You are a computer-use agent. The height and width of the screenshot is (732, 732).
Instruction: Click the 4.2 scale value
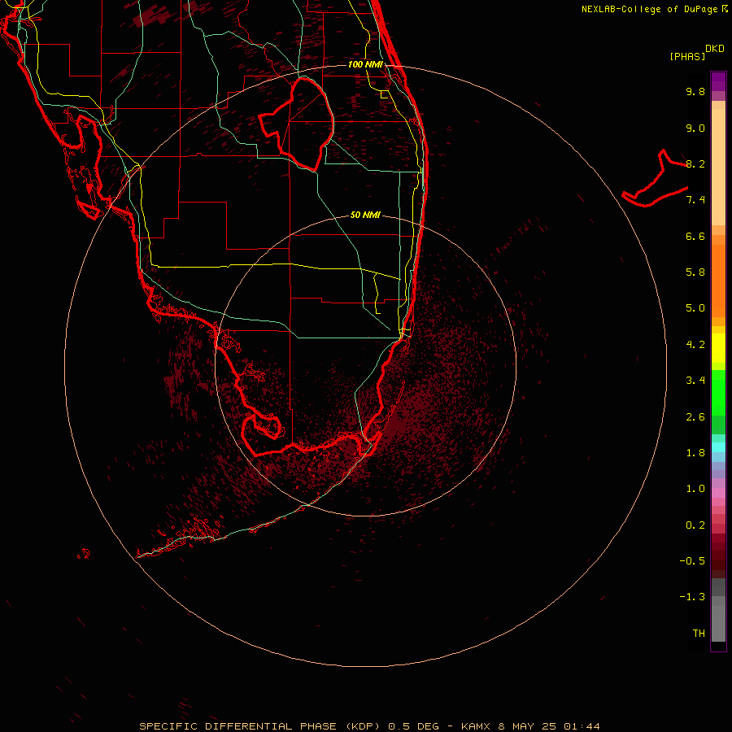[695, 345]
